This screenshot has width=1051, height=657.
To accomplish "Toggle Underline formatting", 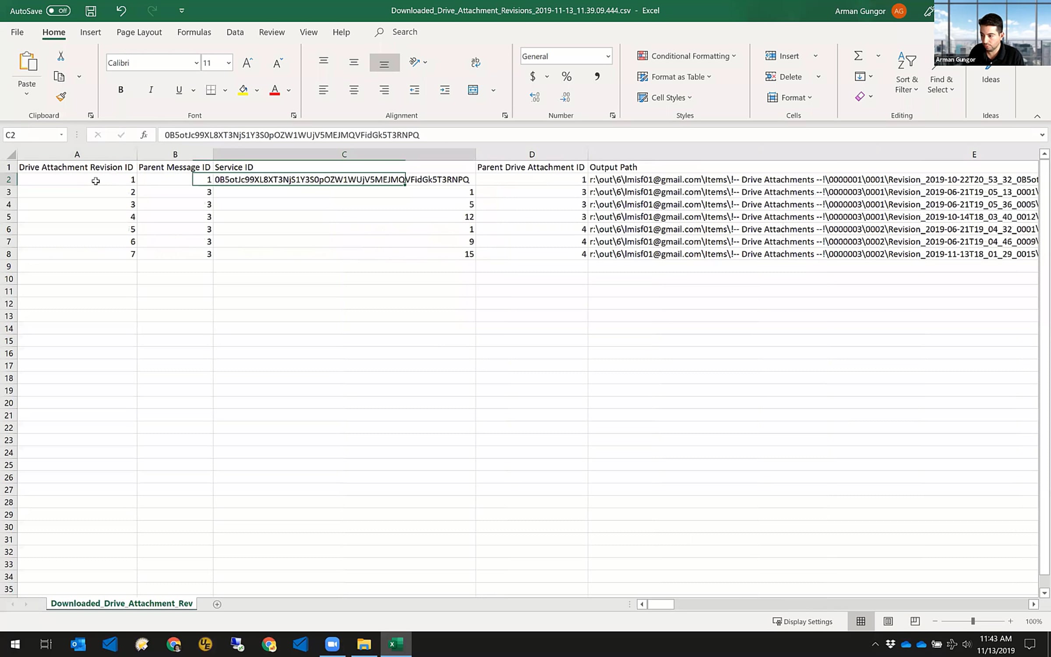I will click(x=179, y=90).
